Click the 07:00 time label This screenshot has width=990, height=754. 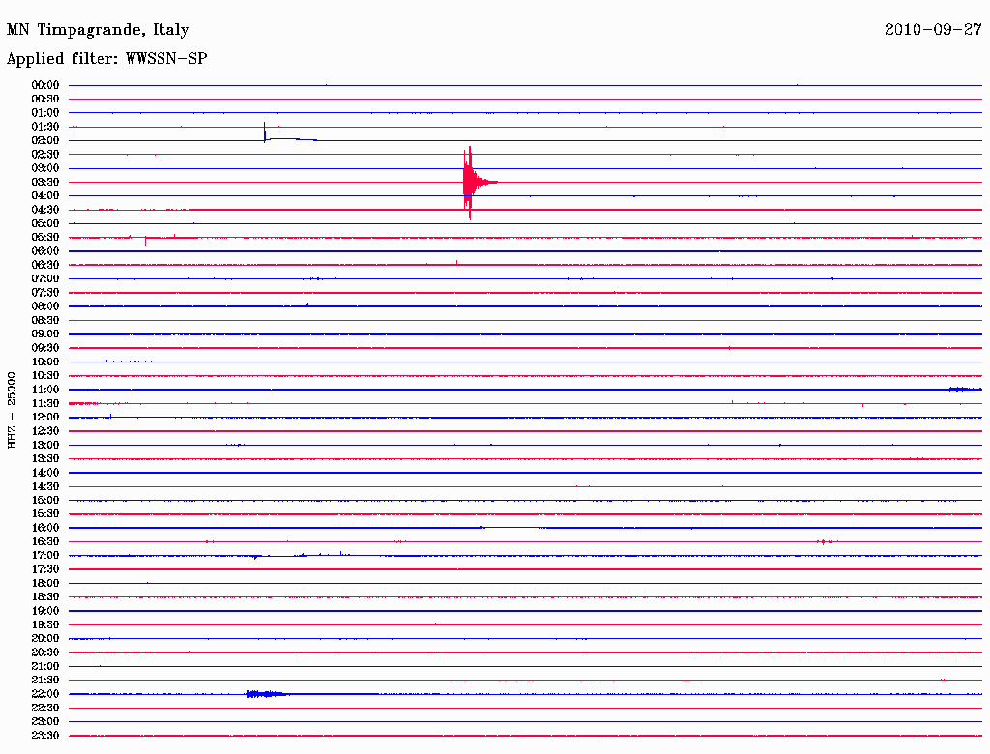pyautogui.click(x=45, y=278)
